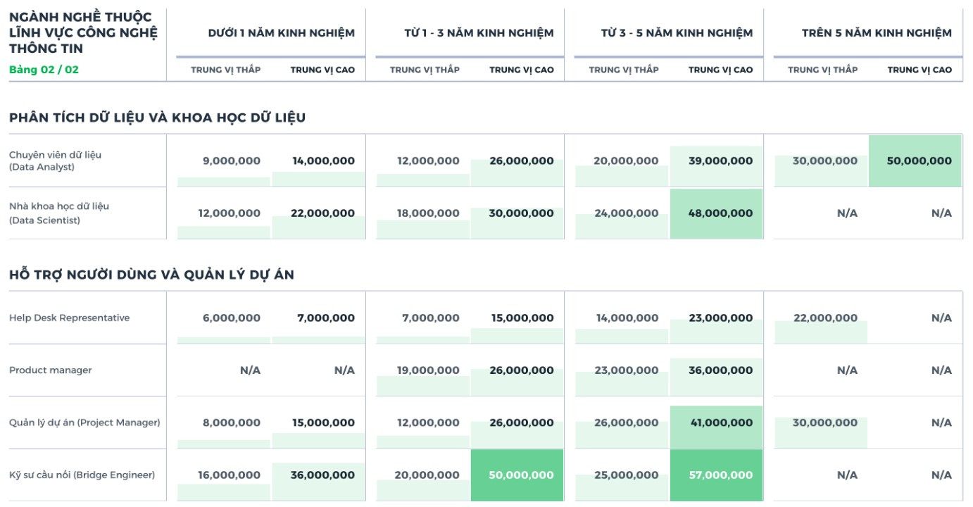Image resolution: width=973 pixels, height=507 pixels.
Task: Select the 'Từ 1 - 3 năm kinh nghiệm' header
Action: 479,33
